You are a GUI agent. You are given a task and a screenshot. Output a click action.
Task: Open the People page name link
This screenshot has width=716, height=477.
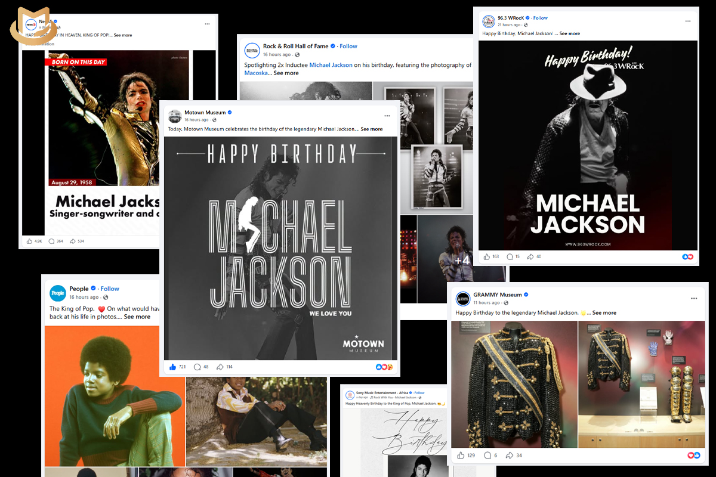79,289
